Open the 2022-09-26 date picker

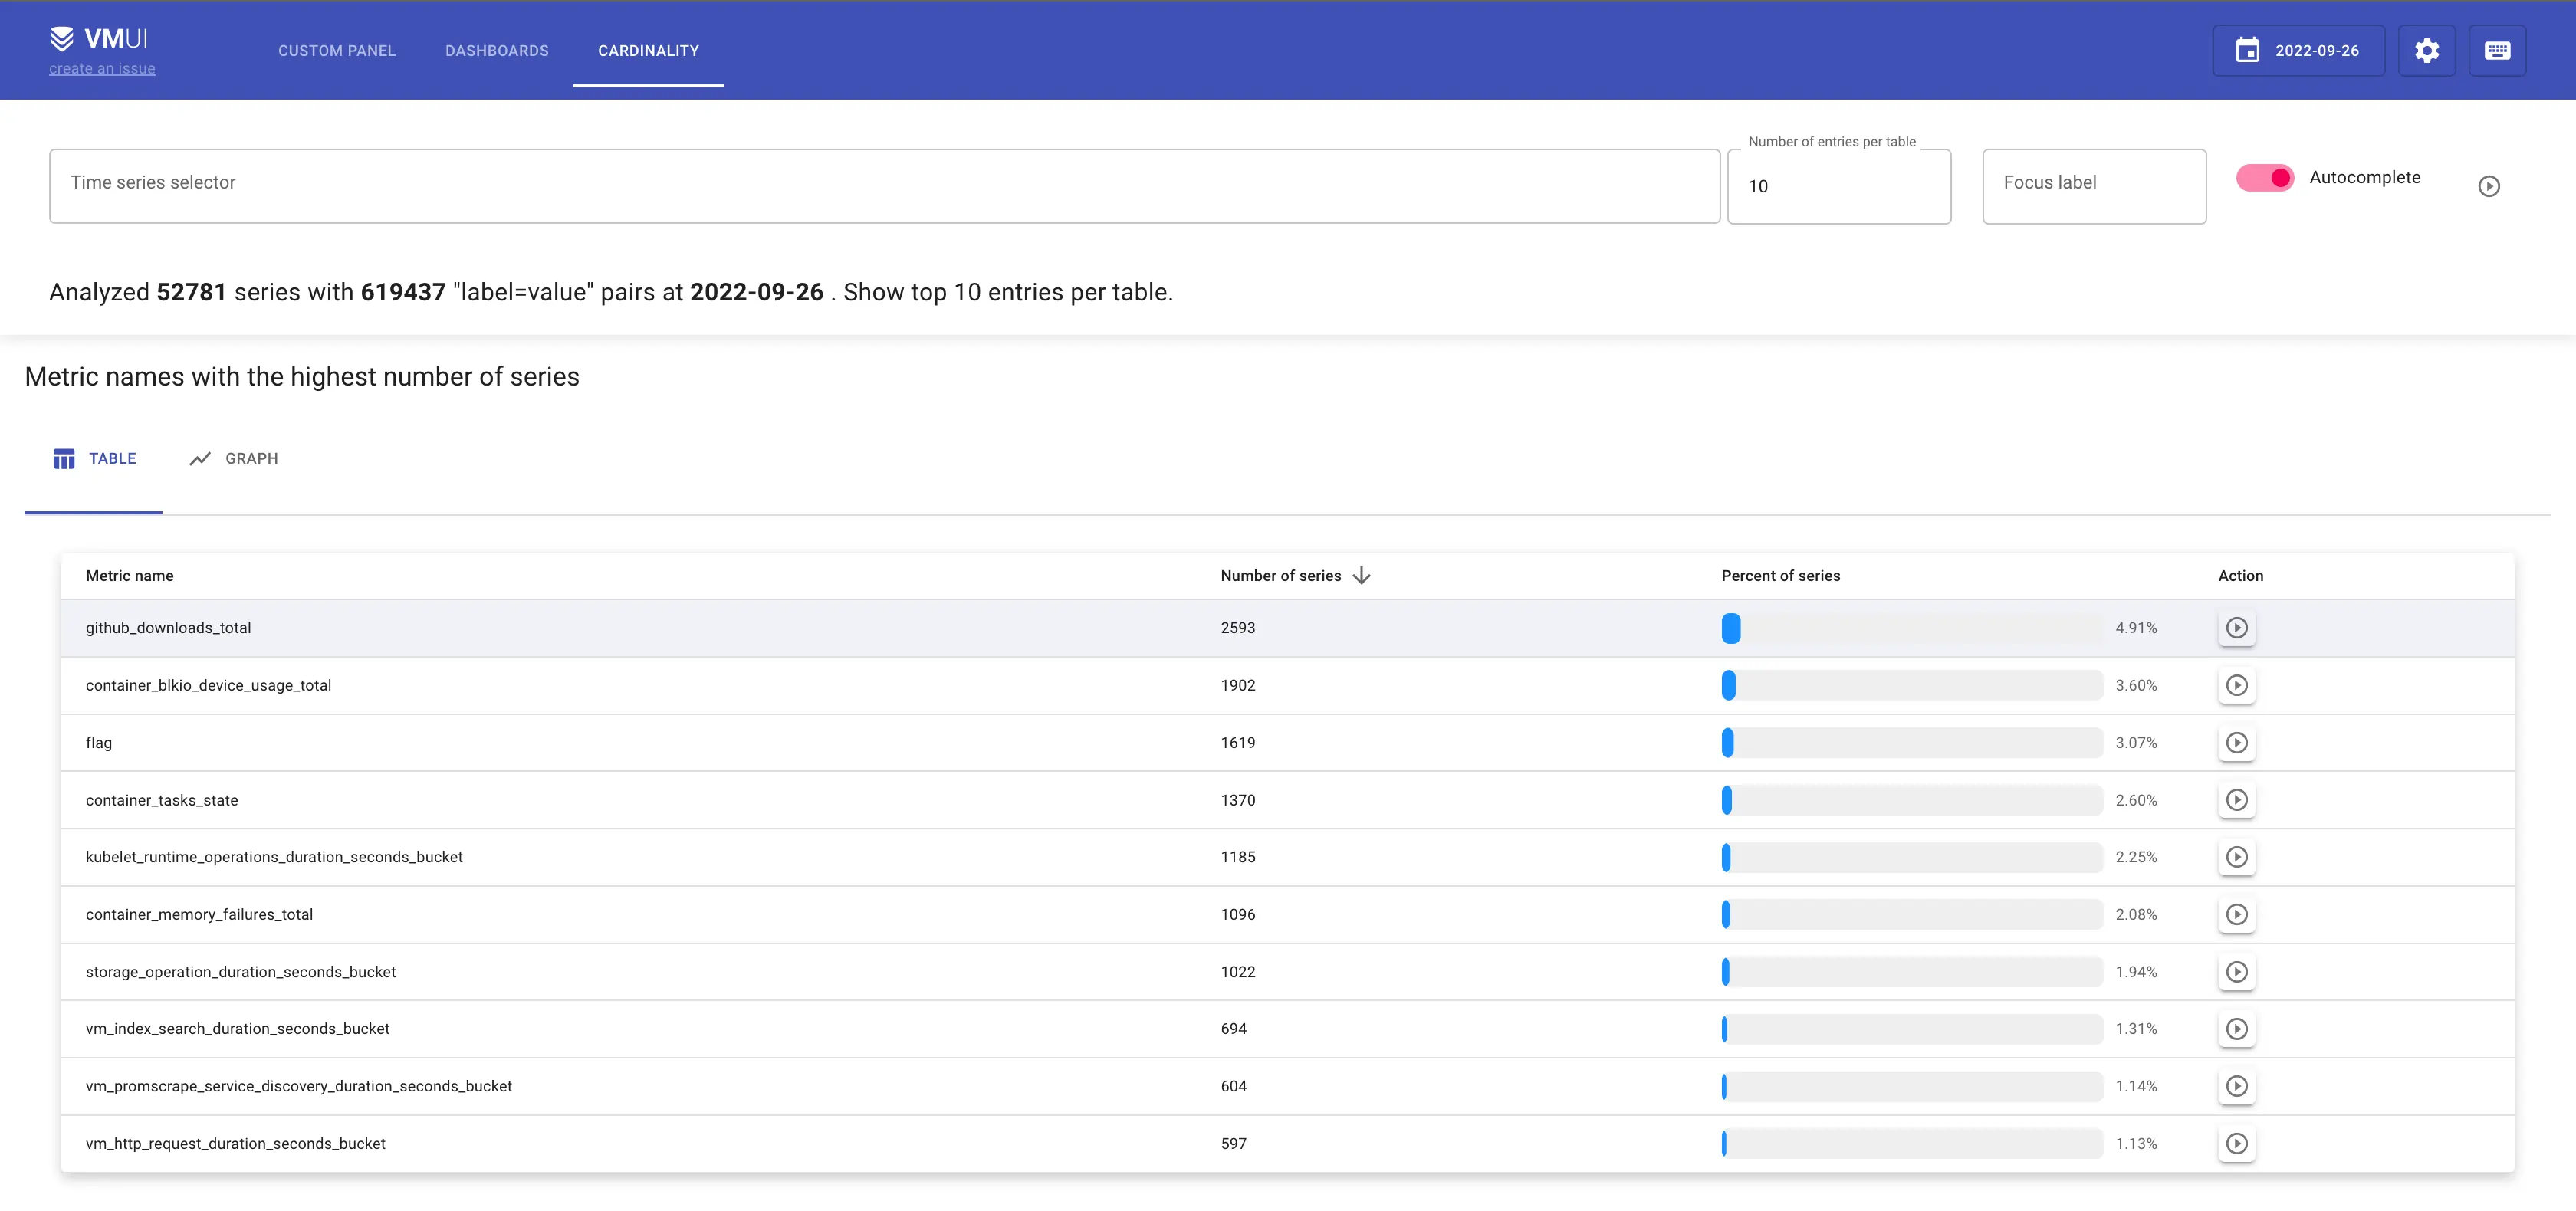click(2298, 50)
